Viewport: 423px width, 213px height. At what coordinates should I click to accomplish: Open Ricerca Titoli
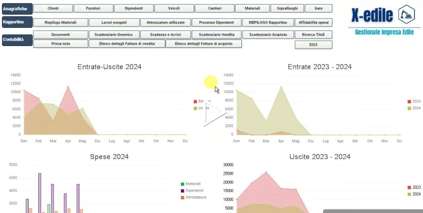[x=313, y=35]
